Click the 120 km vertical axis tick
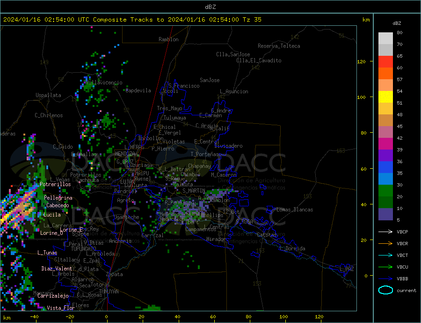The width and height of the screenshot is (421, 323). (x=362, y=61)
